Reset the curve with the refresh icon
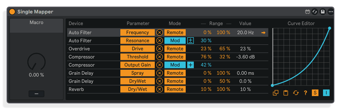This screenshot has height=110, width=341. click(x=296, y=93)
